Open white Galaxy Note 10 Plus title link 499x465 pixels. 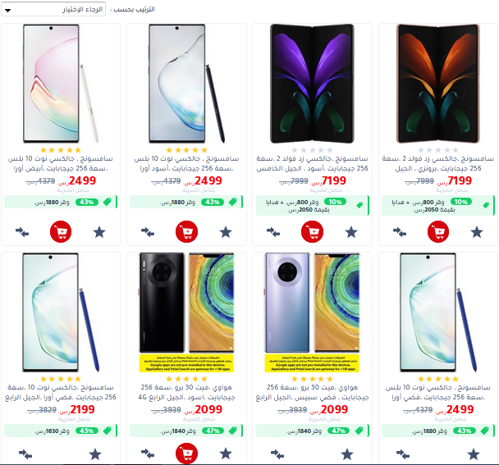61,163
